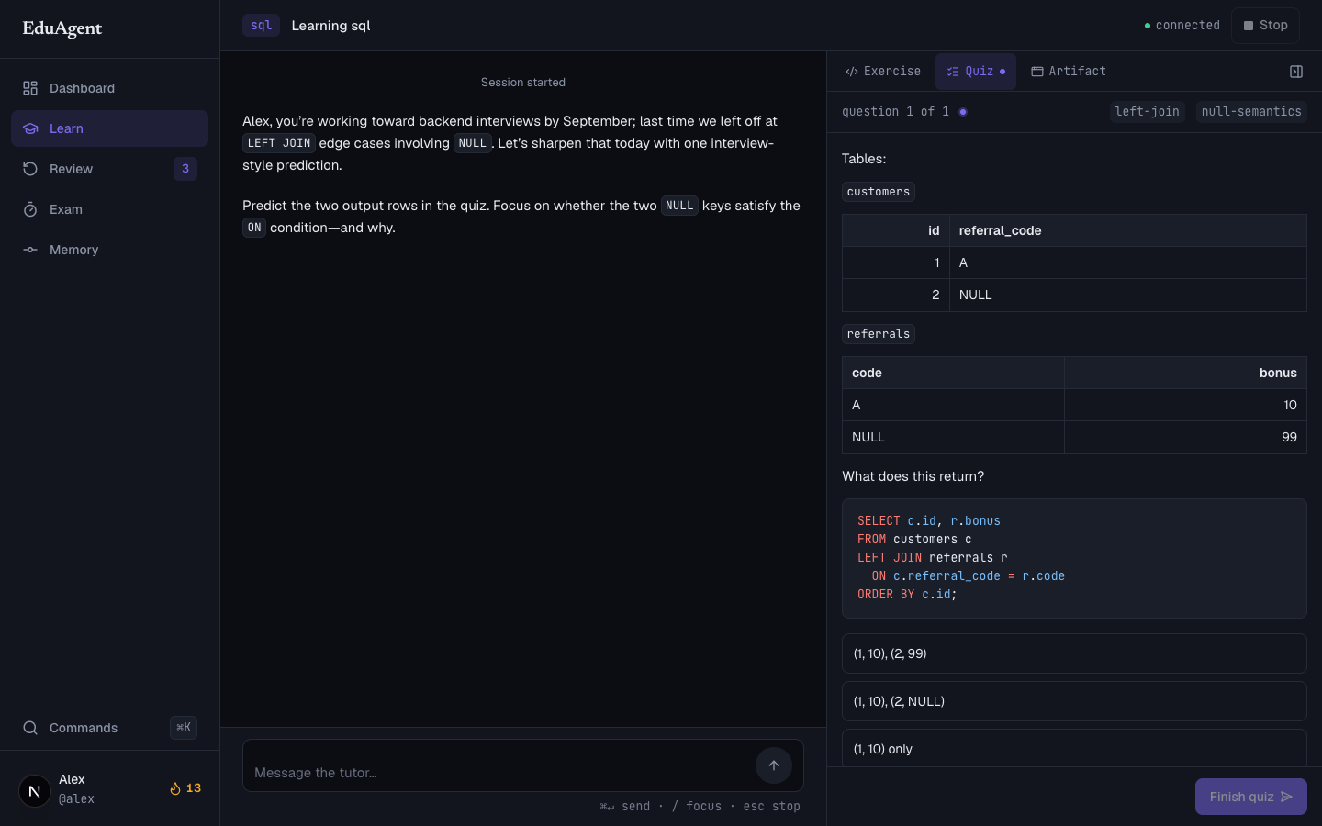Select the Learn graduation cap icon
The width and height of the screenshot is (1322, 826).
[x=30, y=128]
